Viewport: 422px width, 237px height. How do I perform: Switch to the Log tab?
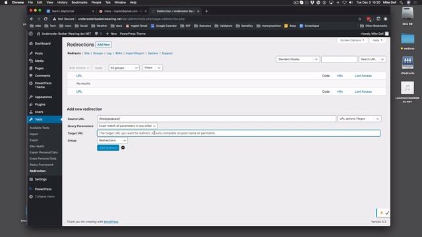[109, 53]
